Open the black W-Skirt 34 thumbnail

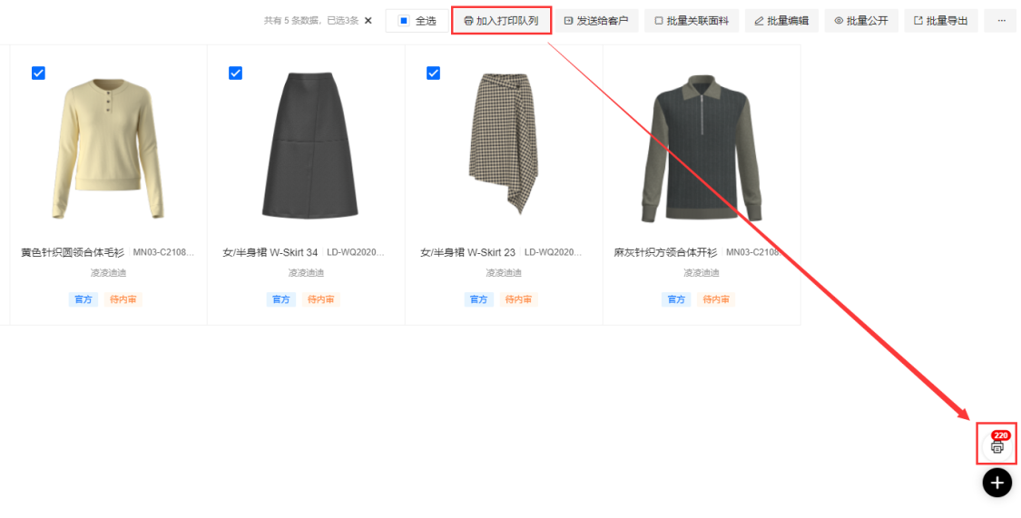[x=306, y=145]
